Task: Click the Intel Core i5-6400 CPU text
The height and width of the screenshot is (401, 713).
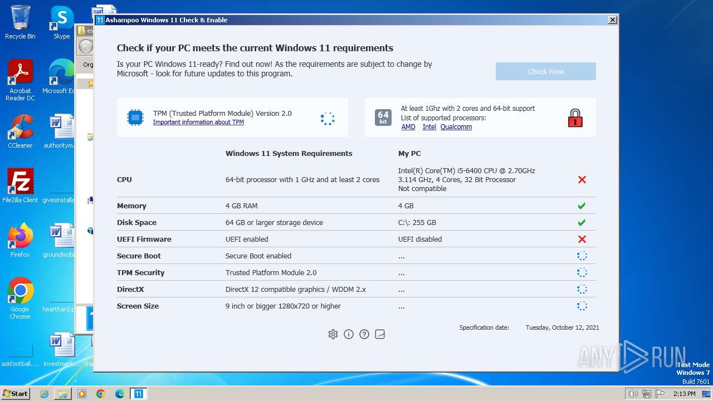Action: click(467, 171)
